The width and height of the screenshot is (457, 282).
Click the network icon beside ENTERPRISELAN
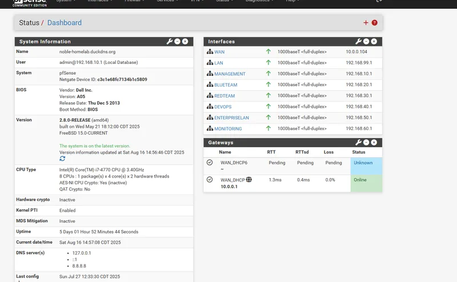tap(210, 118)
